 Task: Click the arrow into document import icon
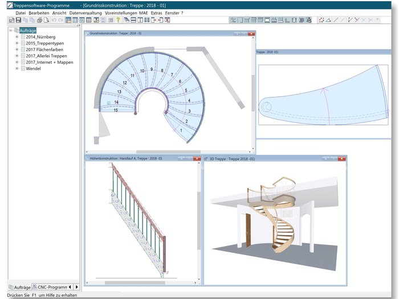click(160, 20)
